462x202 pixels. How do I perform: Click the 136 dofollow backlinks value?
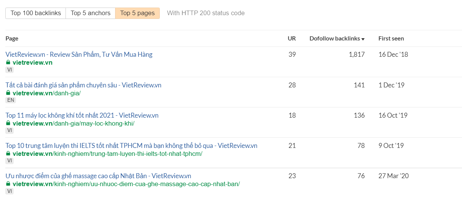point(359,115)
